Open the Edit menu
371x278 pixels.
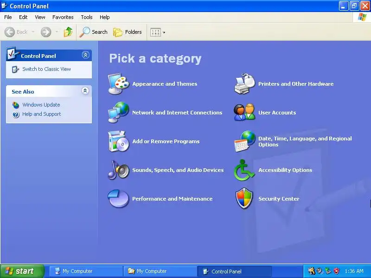(x=23, y=17)
